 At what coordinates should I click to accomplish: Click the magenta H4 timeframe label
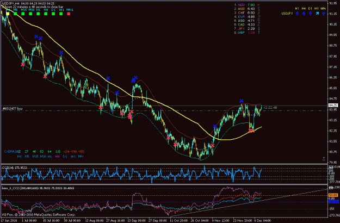pyautogui.click(x=57, y=156)
